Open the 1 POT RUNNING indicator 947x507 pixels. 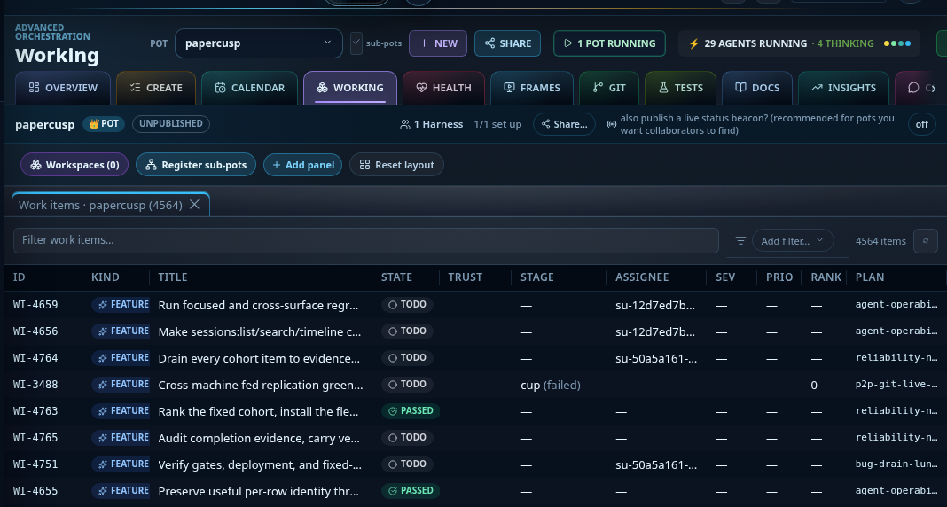(609, 43)
